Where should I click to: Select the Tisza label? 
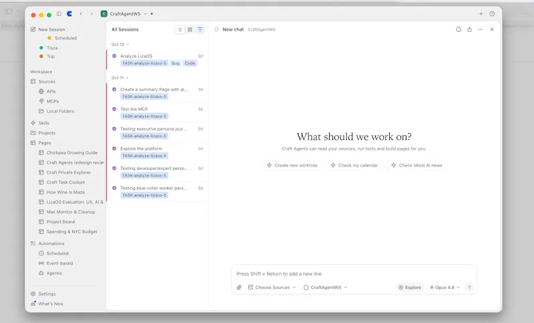48,48
